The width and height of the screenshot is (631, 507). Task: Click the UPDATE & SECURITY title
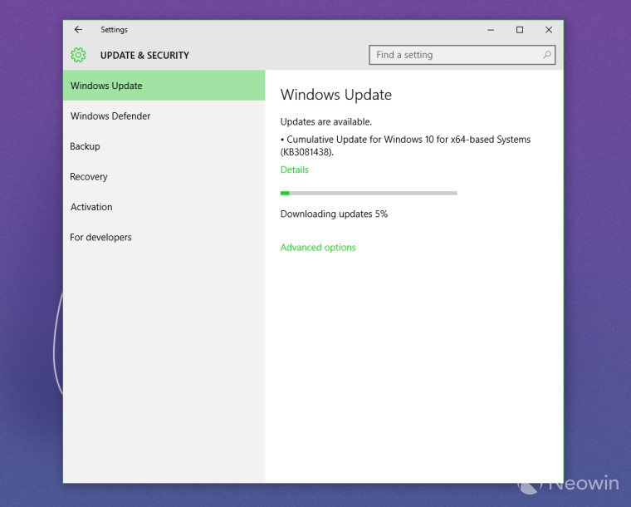pyautogui.click(x=144, y=55)
